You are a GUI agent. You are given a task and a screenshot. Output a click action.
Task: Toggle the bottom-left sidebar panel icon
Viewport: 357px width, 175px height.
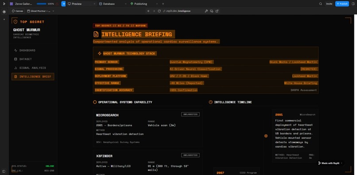click(x=4, y=171)
